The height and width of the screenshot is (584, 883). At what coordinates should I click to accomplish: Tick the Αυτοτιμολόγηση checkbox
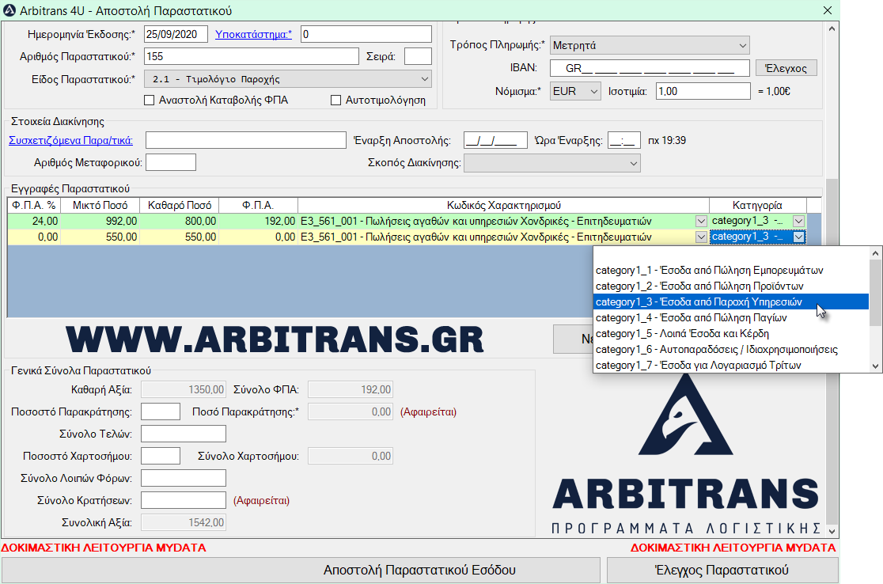335,100
